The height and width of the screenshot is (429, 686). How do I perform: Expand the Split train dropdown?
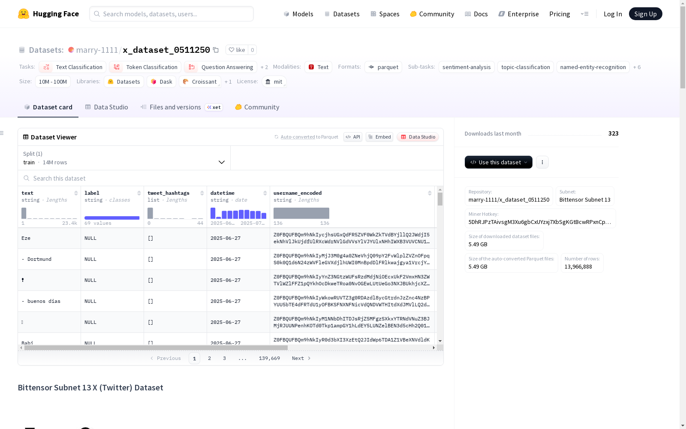coord(124,158)
